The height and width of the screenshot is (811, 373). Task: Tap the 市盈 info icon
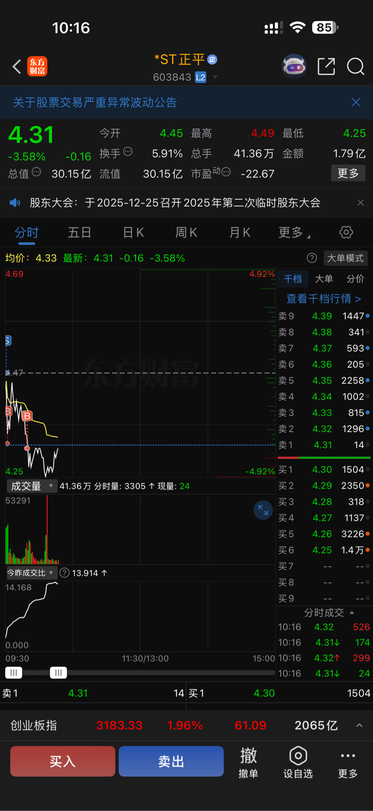pyautogui.click(x=226, y=172)
